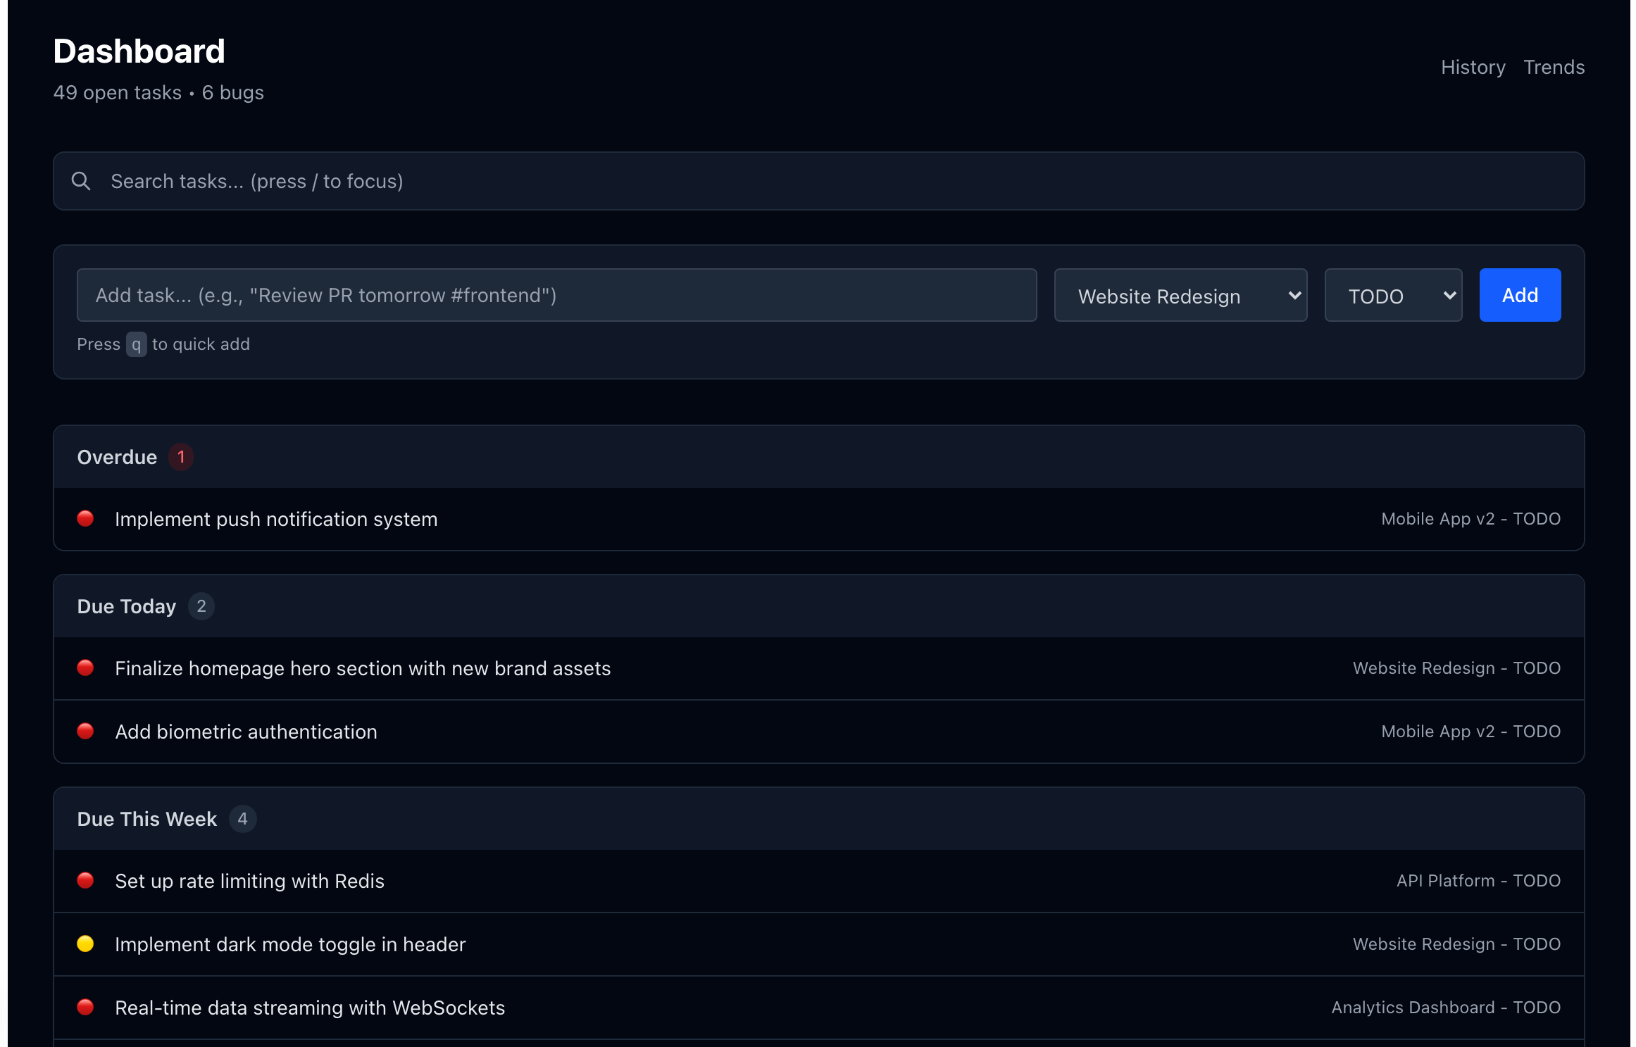Screen dimensions: 1636x1047
Task: Click the Overdue count badge
Action: point(181,456)
